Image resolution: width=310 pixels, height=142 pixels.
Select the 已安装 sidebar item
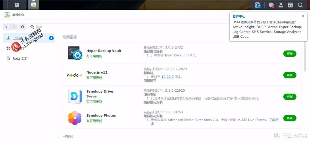(29, 38)
